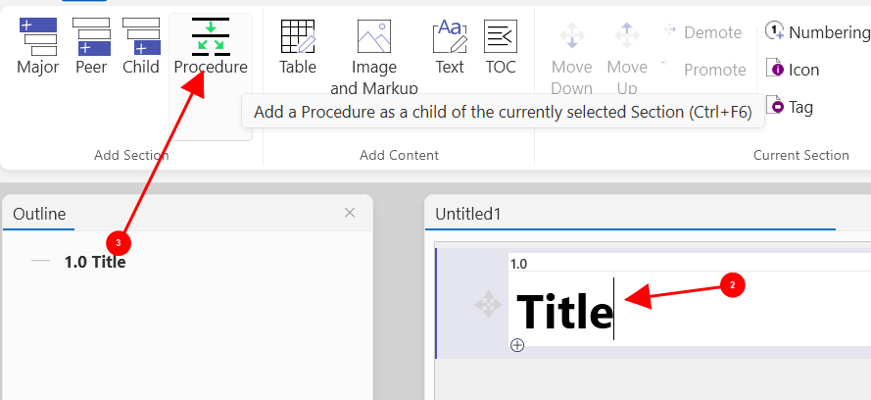This screenshot has width=871, height=400.
Task: Add a Child section
Action: [141, 47]
